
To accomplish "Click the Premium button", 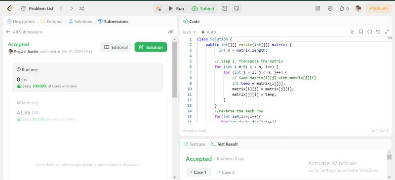I will pos(379,8).
